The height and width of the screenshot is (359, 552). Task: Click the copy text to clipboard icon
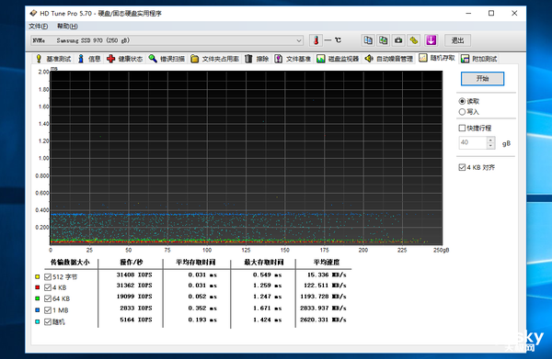[x=368, y=40]
